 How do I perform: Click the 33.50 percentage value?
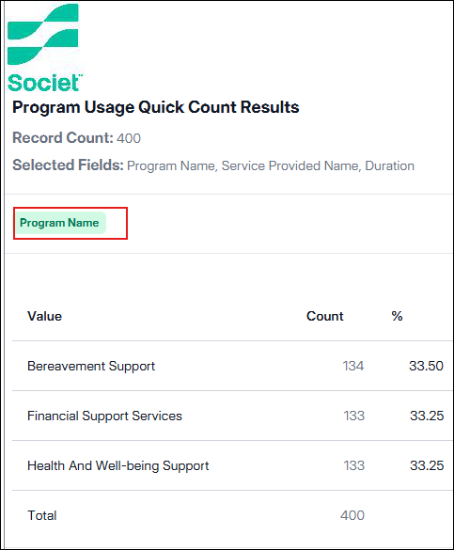tap(427, 366)
